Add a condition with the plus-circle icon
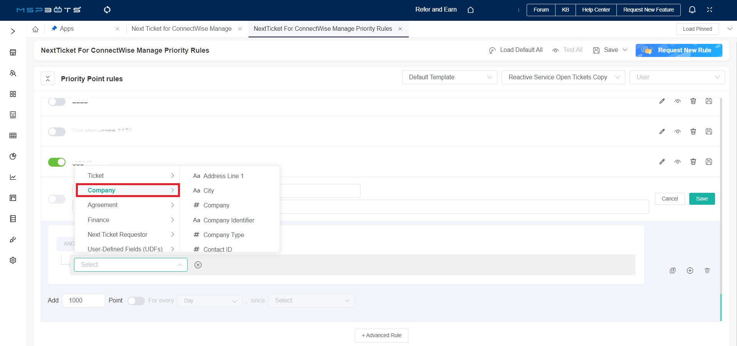This screenshot has height=346, width=737. (690, 271)
